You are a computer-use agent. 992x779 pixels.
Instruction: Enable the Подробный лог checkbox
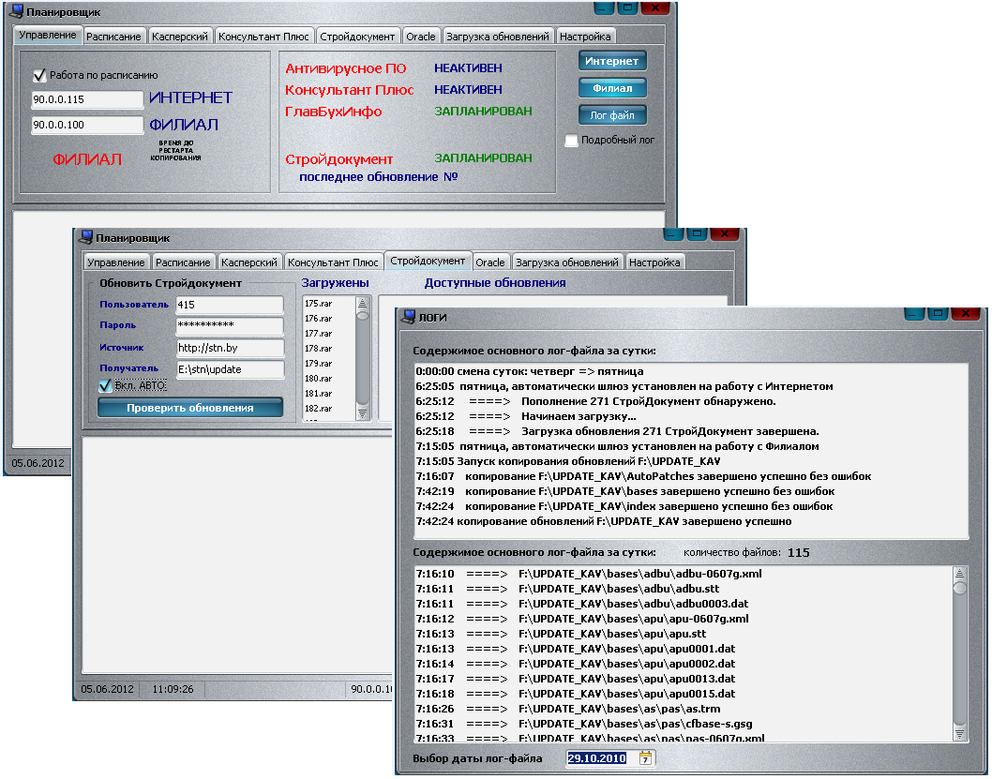pos(572,141)
